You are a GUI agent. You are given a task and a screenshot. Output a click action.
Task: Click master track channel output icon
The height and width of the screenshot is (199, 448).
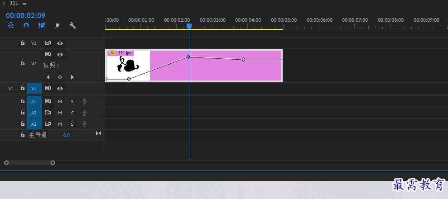[99, 133]
